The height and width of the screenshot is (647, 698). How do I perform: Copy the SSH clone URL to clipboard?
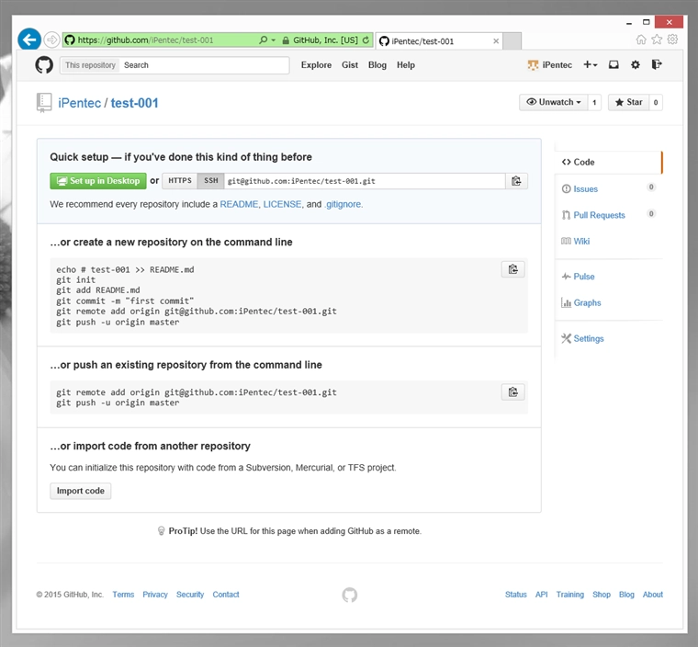pyautogui.click(x=516, y=181)
